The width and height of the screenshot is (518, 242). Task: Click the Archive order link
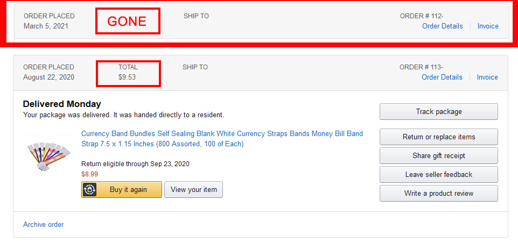43,224
